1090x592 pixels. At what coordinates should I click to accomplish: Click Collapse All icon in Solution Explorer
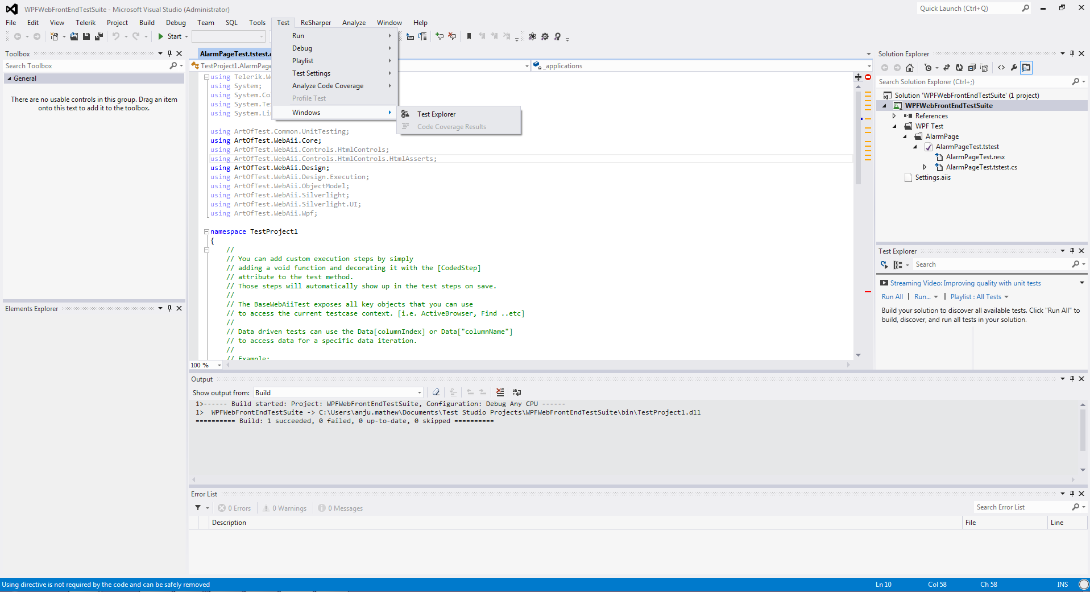pos(972,68)
